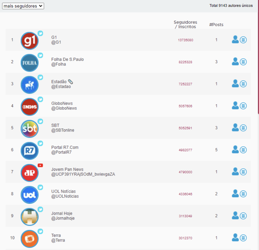Click the follower count 7252227

(x=185, y=84)
